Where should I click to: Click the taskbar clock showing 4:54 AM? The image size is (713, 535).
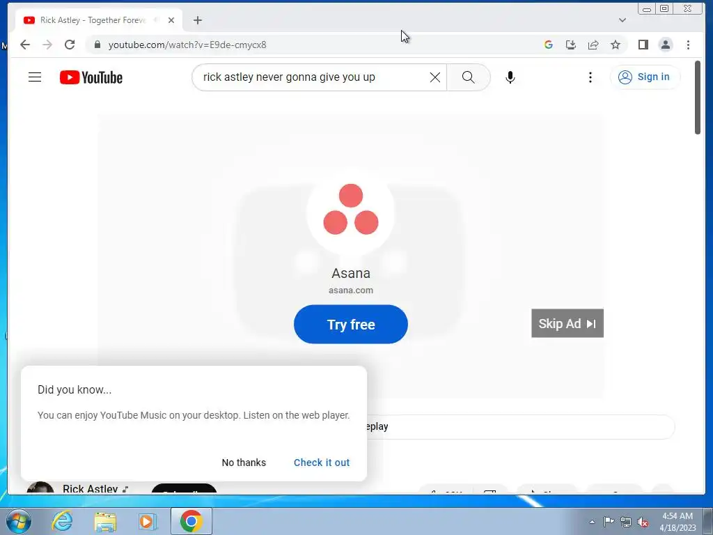pos(677,522)
